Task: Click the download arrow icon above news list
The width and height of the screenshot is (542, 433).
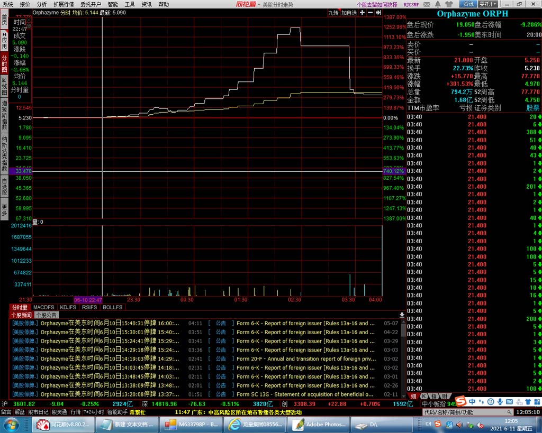Action: point(402,315)
